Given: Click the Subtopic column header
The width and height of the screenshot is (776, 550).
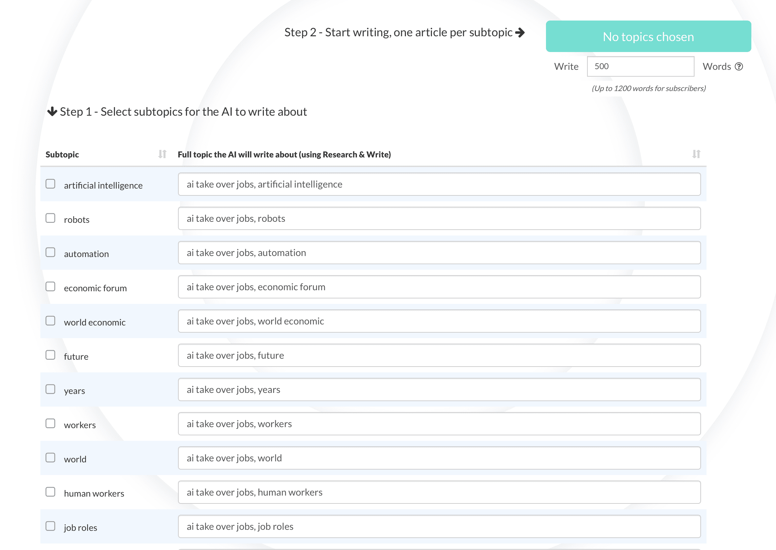Looking at the screenshot, I should click(62, 154).
